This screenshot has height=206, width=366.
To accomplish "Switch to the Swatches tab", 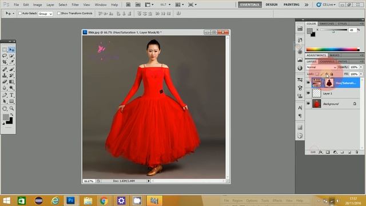I will pos(327,23).
